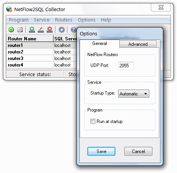Image resolution: width=177 pixels, height=173 pixels.
Task: Click the Cancel button
Action: click(138, 151)
